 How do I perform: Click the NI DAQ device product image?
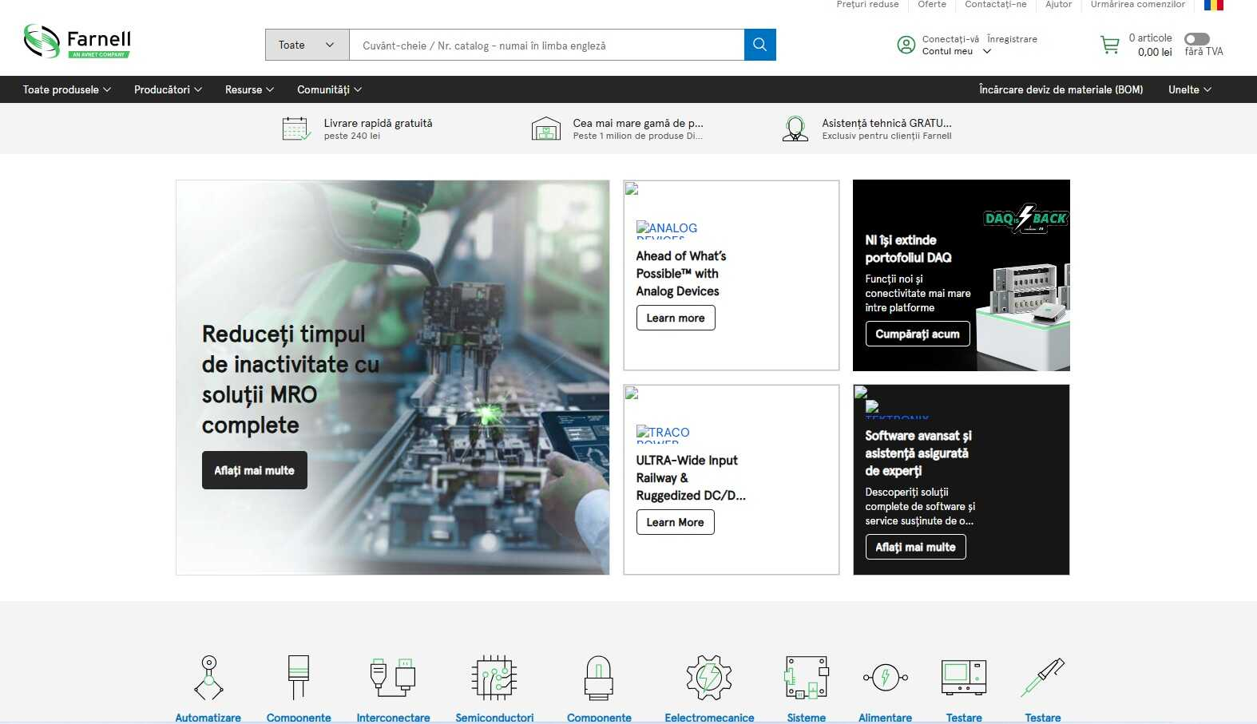(x=1023, y=315)
